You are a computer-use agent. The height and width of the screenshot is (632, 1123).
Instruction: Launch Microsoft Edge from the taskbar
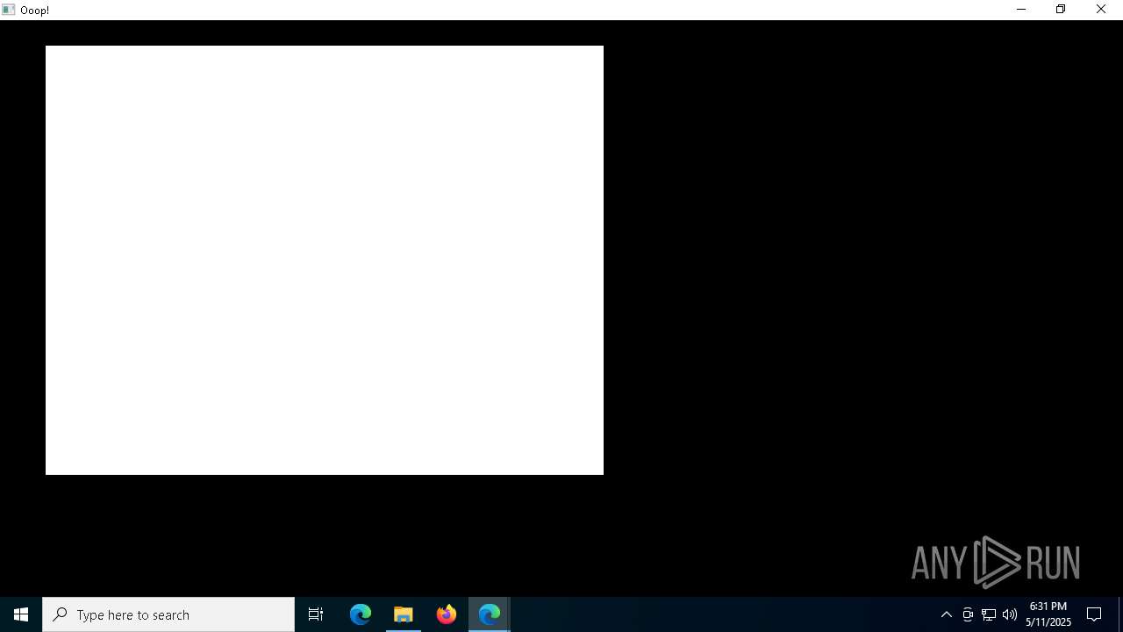click(x=361, y=614)
